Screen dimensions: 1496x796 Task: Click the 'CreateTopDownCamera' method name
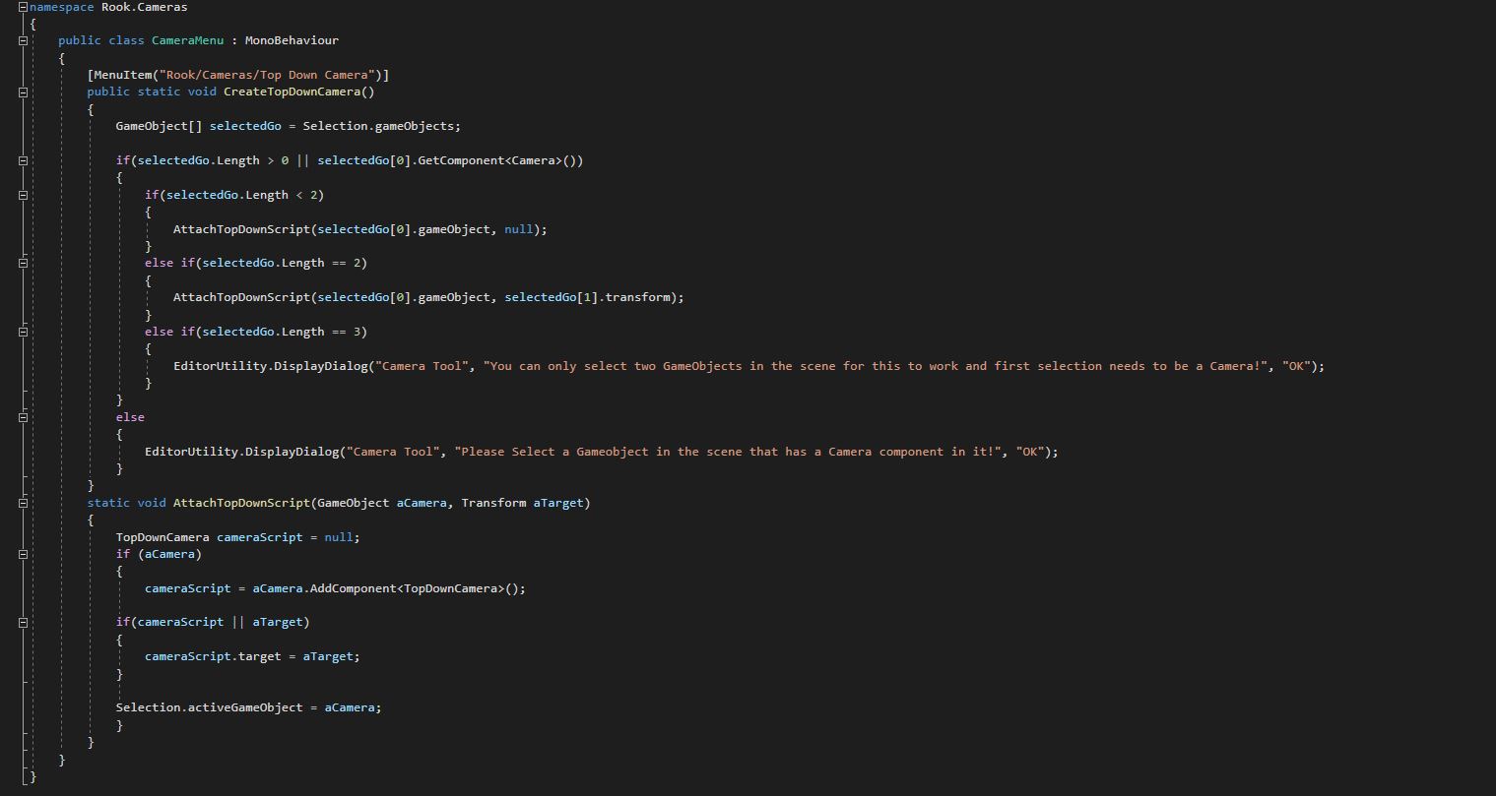click(292, 92)
